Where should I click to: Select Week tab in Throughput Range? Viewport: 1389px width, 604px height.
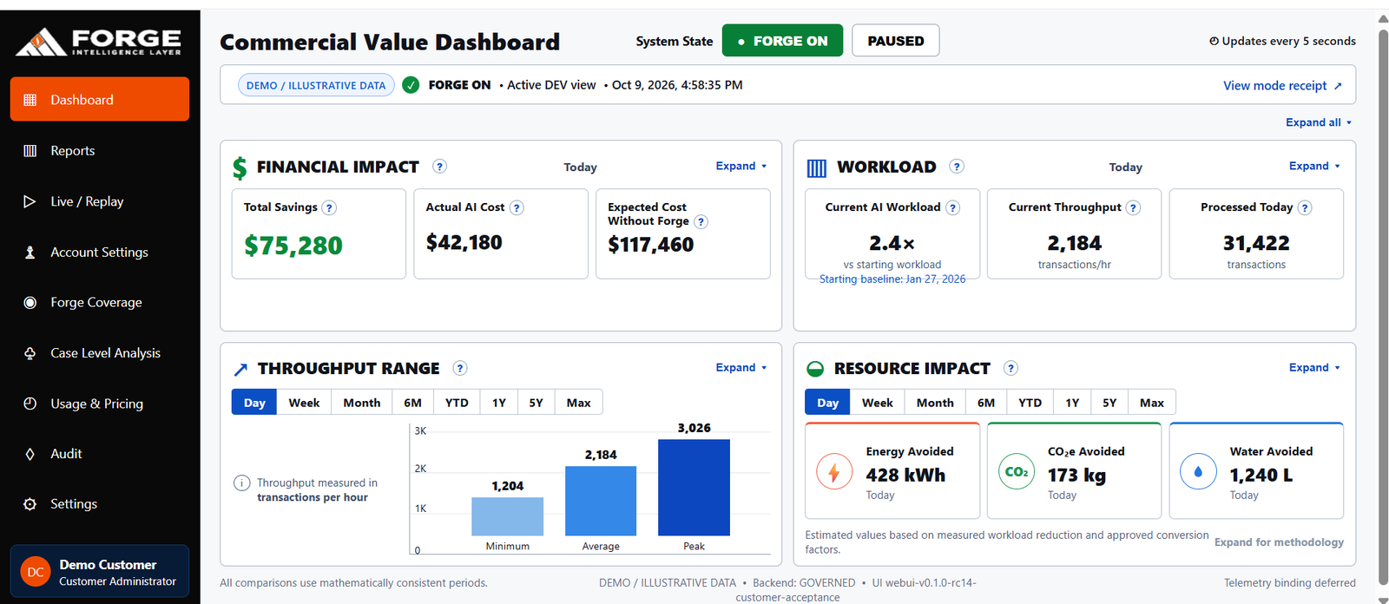(x=304, y=403)
